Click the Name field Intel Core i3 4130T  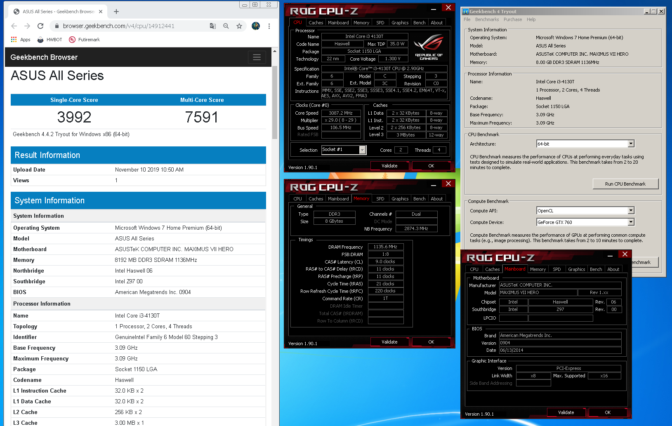364,36
